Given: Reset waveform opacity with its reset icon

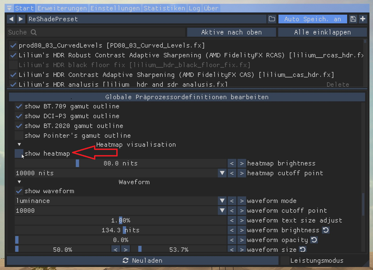Looking at the screenshot, I should pyautogui.click(x=315, y=240).
